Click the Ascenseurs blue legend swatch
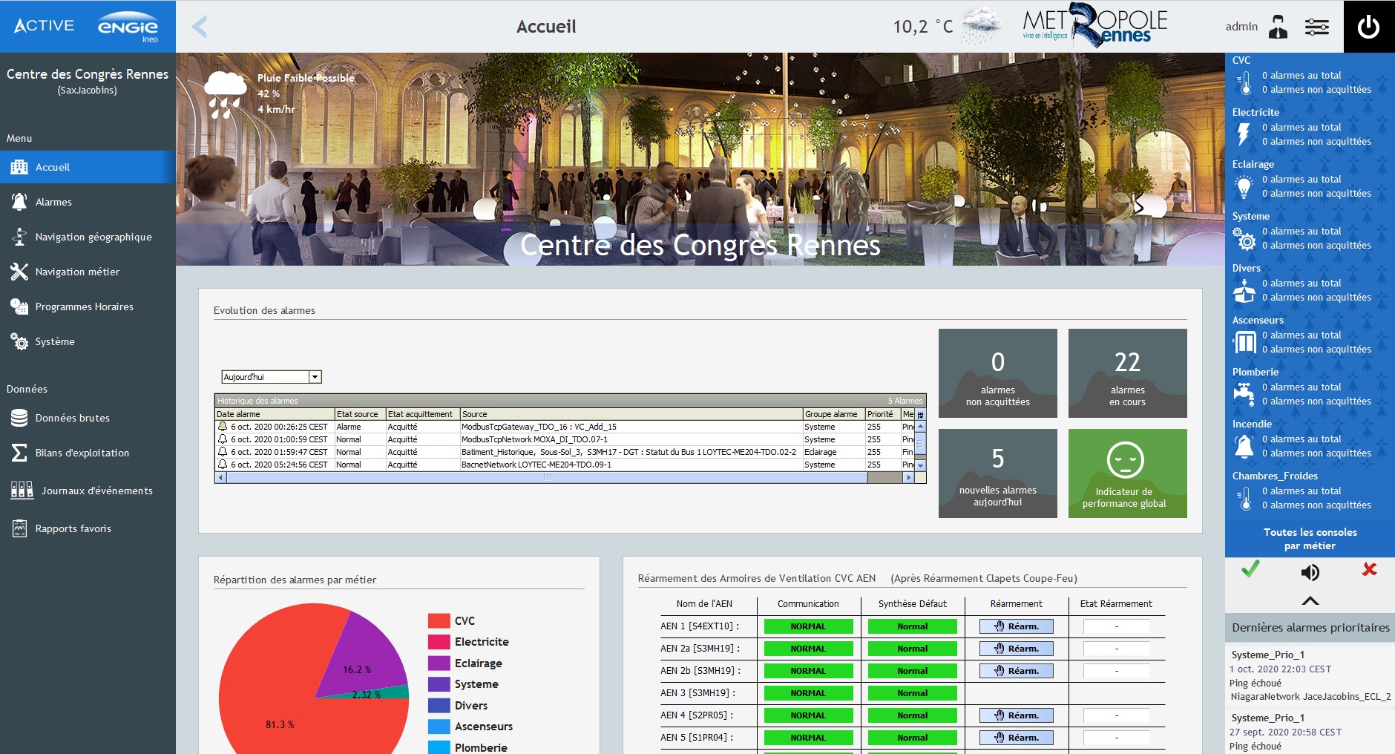The width and height of the screenshot is (1395, 754). pos(439,727)
